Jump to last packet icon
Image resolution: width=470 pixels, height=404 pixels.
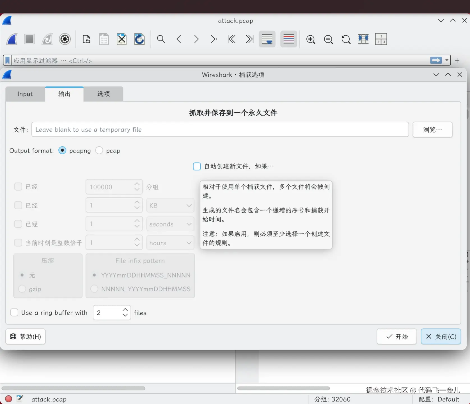[249, 39]
